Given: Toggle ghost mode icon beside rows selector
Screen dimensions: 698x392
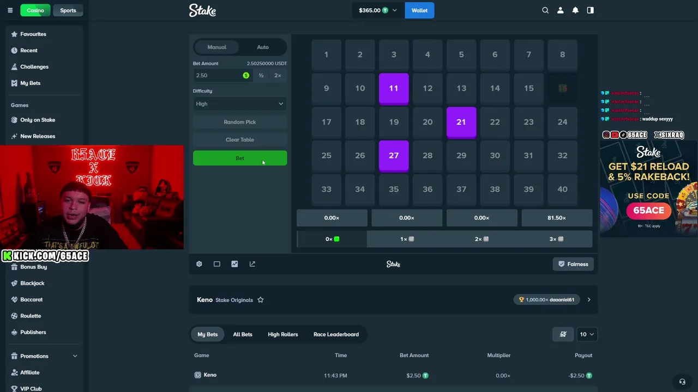Looking at the screenshot, I should click(x=563, y=334).
